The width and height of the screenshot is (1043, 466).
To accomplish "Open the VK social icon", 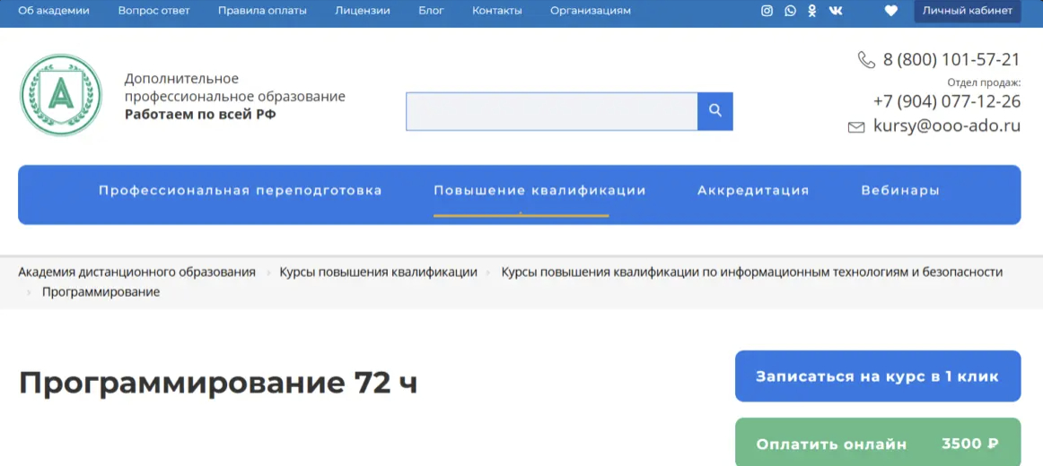I will [836, 11].
